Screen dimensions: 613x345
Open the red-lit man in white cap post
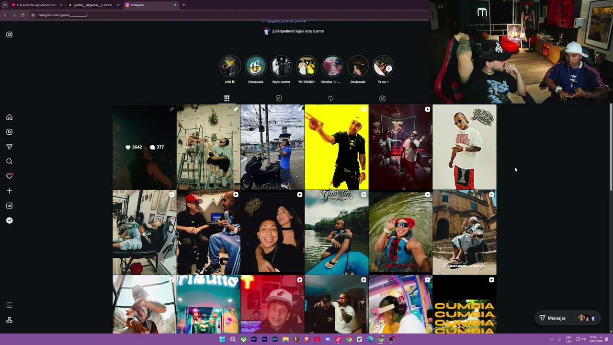[x=272, y=304]
